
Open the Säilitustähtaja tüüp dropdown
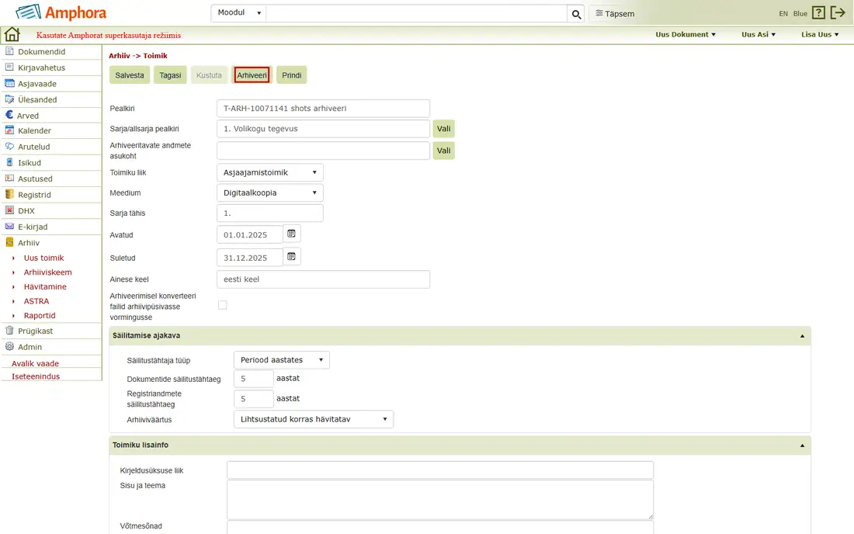click(x=282, y=360)
